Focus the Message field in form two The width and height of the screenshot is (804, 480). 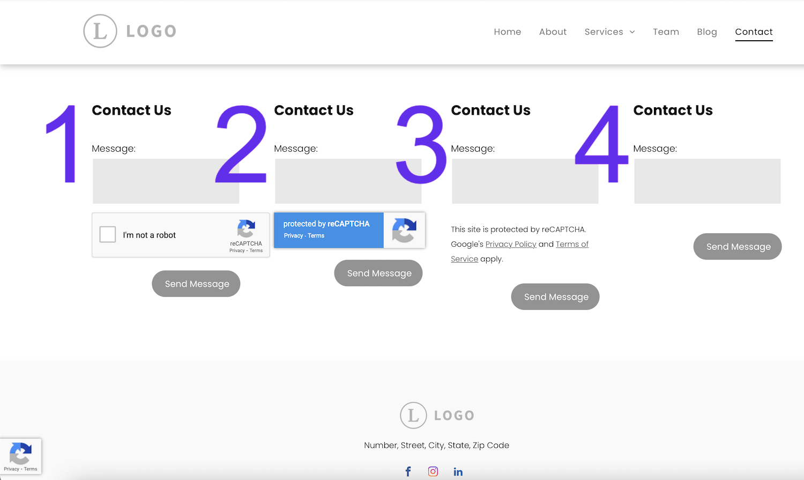[348, 181]
